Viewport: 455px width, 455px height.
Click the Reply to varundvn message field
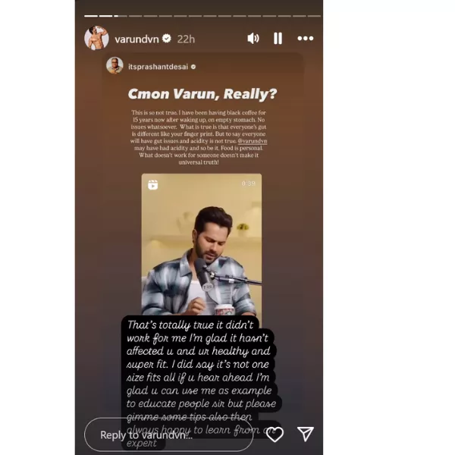168,435
